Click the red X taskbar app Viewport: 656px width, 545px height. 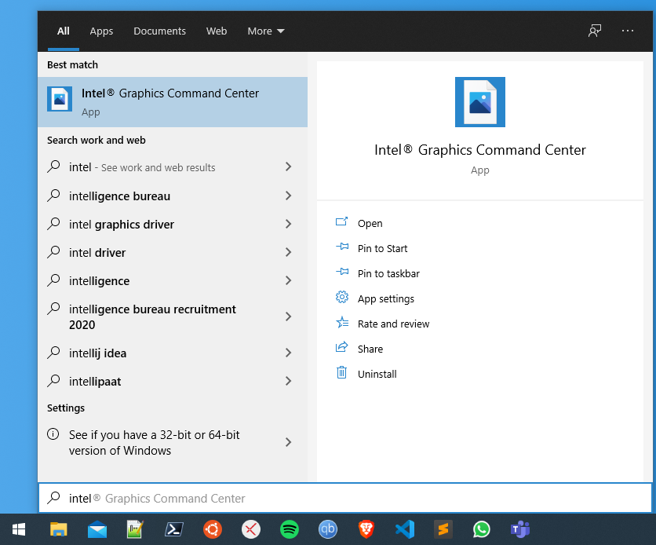251,529
